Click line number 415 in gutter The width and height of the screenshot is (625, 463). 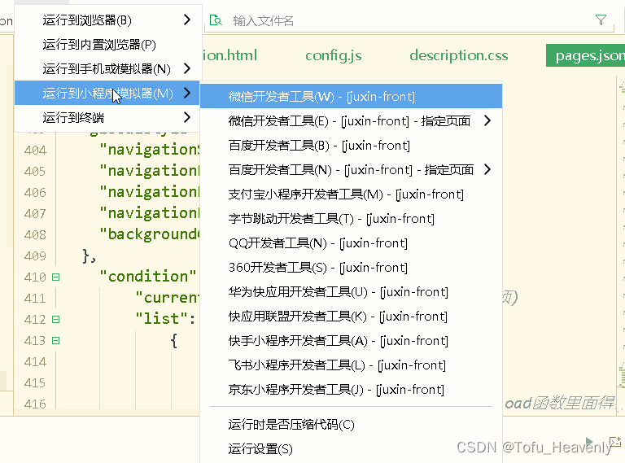(35, 383)
